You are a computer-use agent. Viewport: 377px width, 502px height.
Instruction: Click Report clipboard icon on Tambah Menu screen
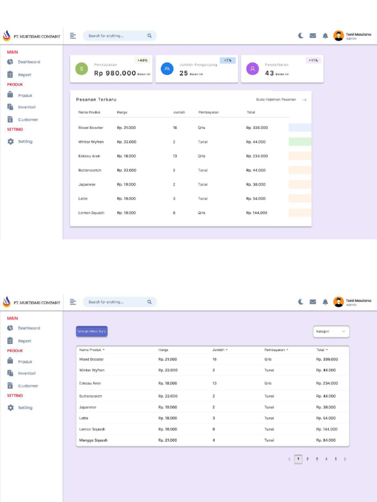[10, 341]
